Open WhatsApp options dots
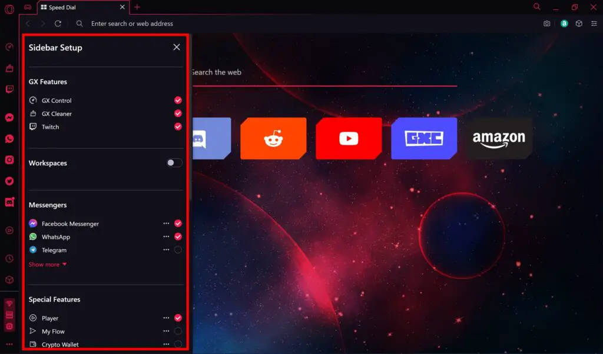 pos(166,236)
